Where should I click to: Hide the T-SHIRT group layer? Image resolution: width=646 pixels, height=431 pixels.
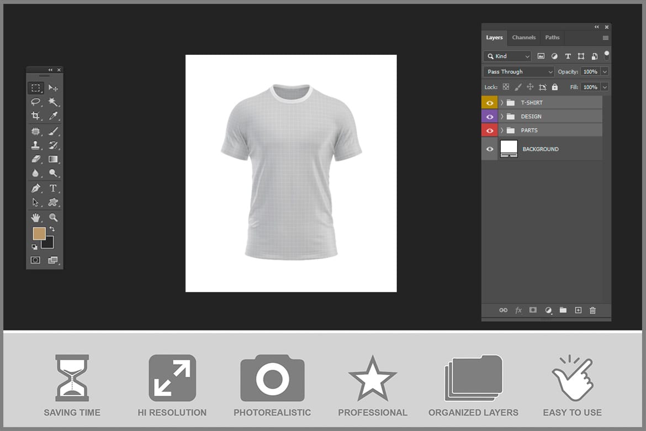(x=490, y=103)
